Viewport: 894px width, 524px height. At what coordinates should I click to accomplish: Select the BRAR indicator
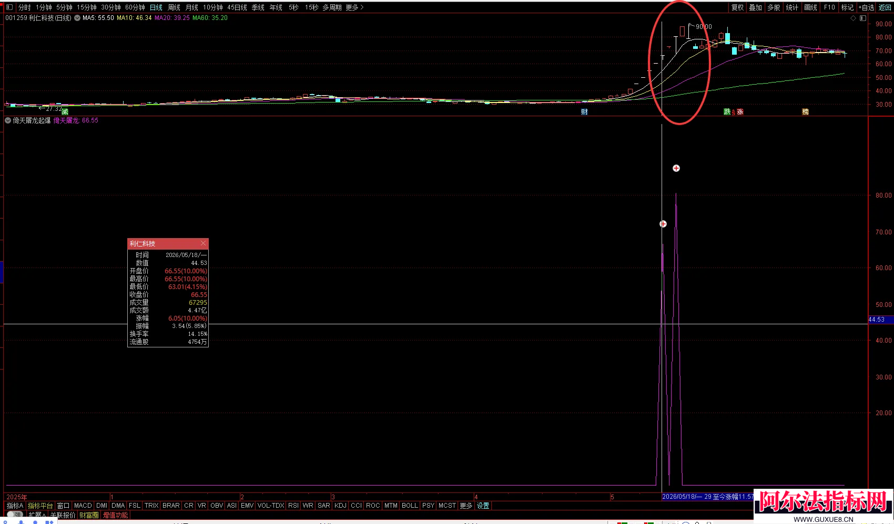171,506
